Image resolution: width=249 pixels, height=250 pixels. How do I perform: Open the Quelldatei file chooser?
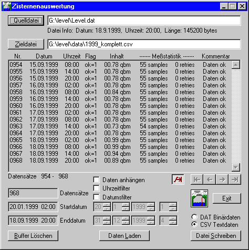click(x=26, y=21)
